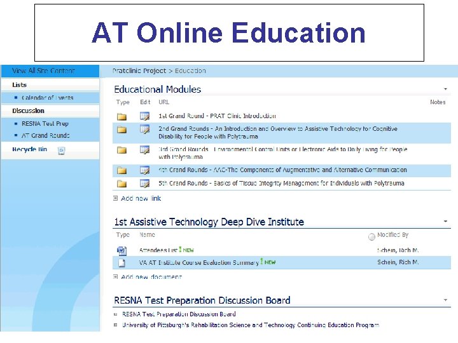This screenshot has width=458, height=343.
Task: Open the Recycle Bin link
Action: coord(29,149)
